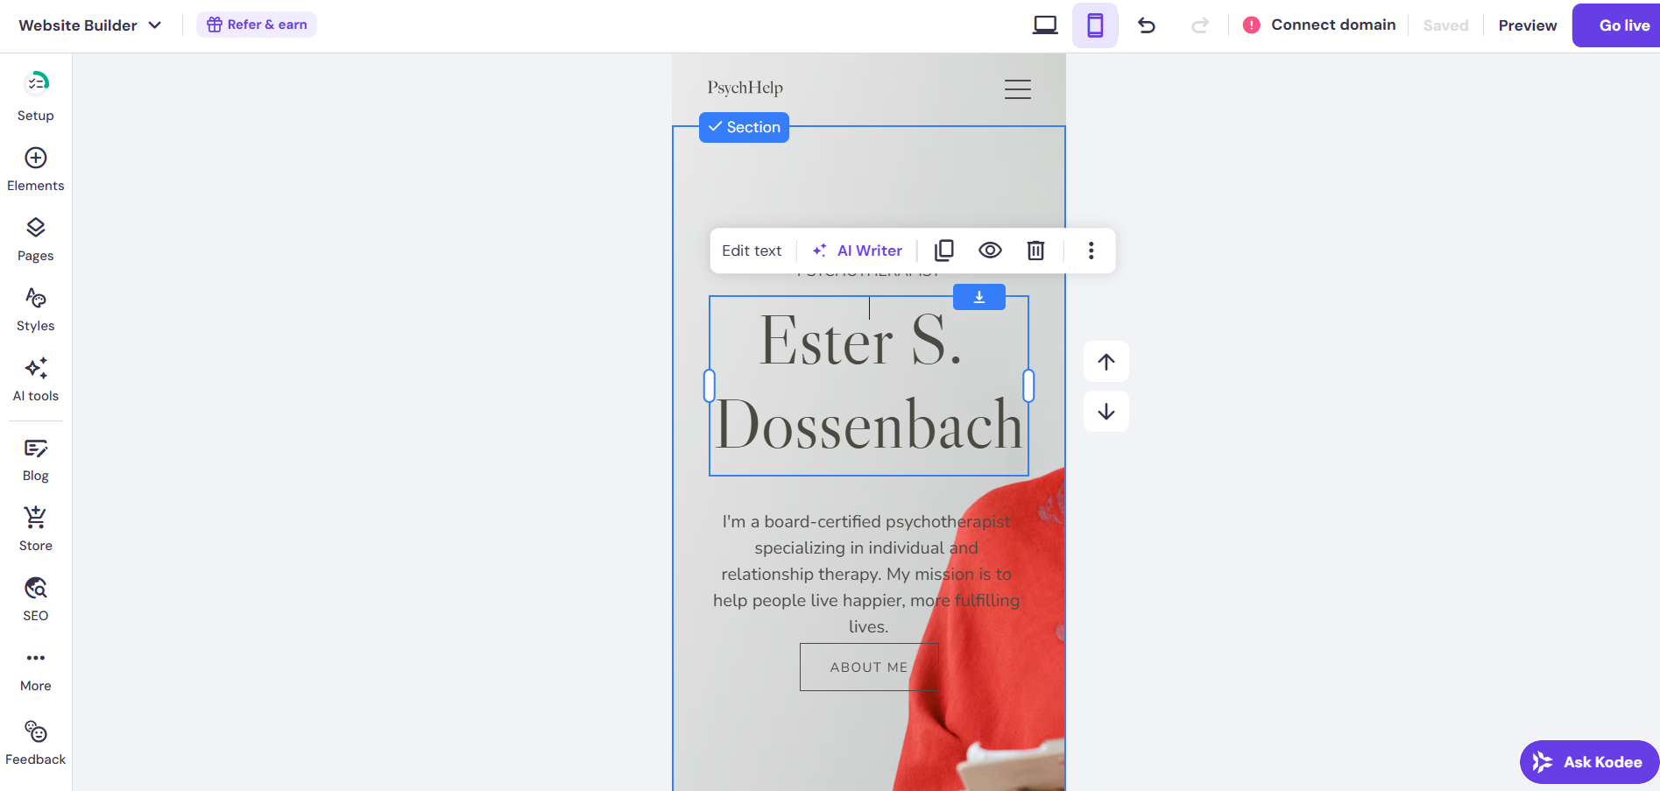Click the left resize handle of heading

[710, 385]
